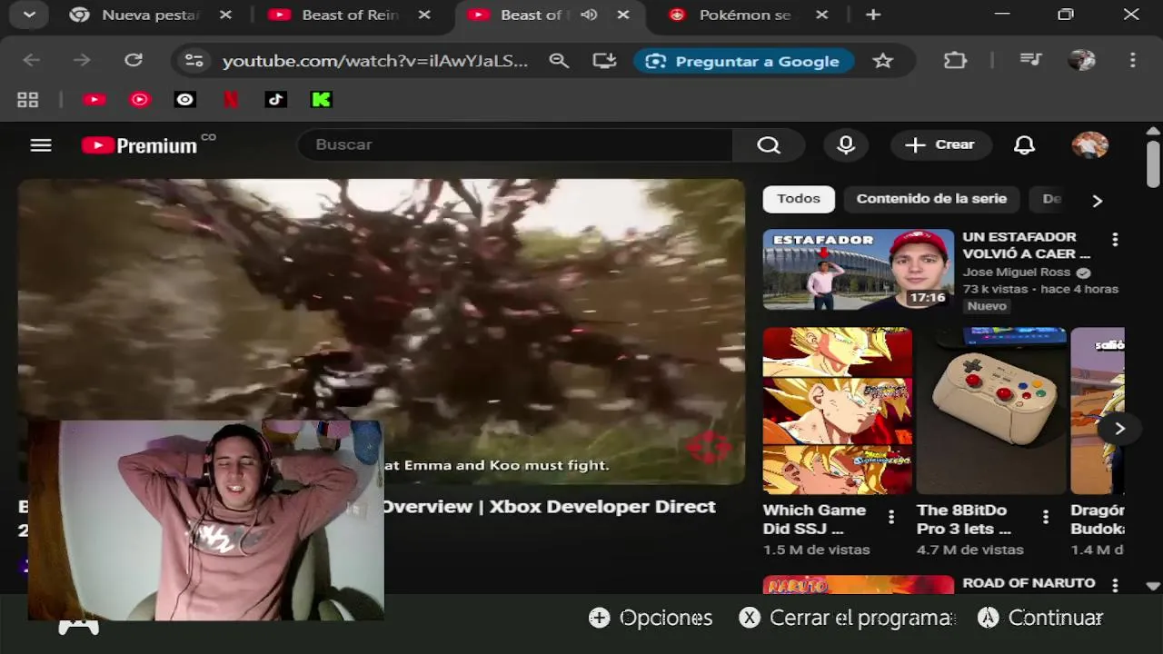Show more filter chips with the arrow
Viewport: 1163px width, 654px height.
(x=1097, y=201)
